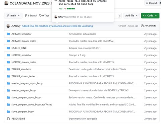The image size is (161, 124).
Task: Open commit 'Probador master para leer solo el AIRMAR'
Action: click(92, 41)
